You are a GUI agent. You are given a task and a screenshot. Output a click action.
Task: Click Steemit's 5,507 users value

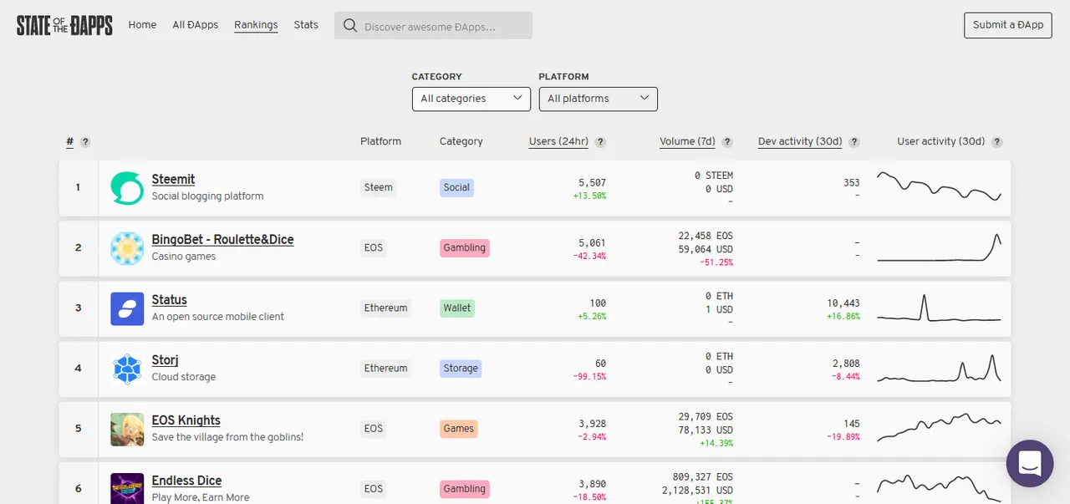click(592, 182)
